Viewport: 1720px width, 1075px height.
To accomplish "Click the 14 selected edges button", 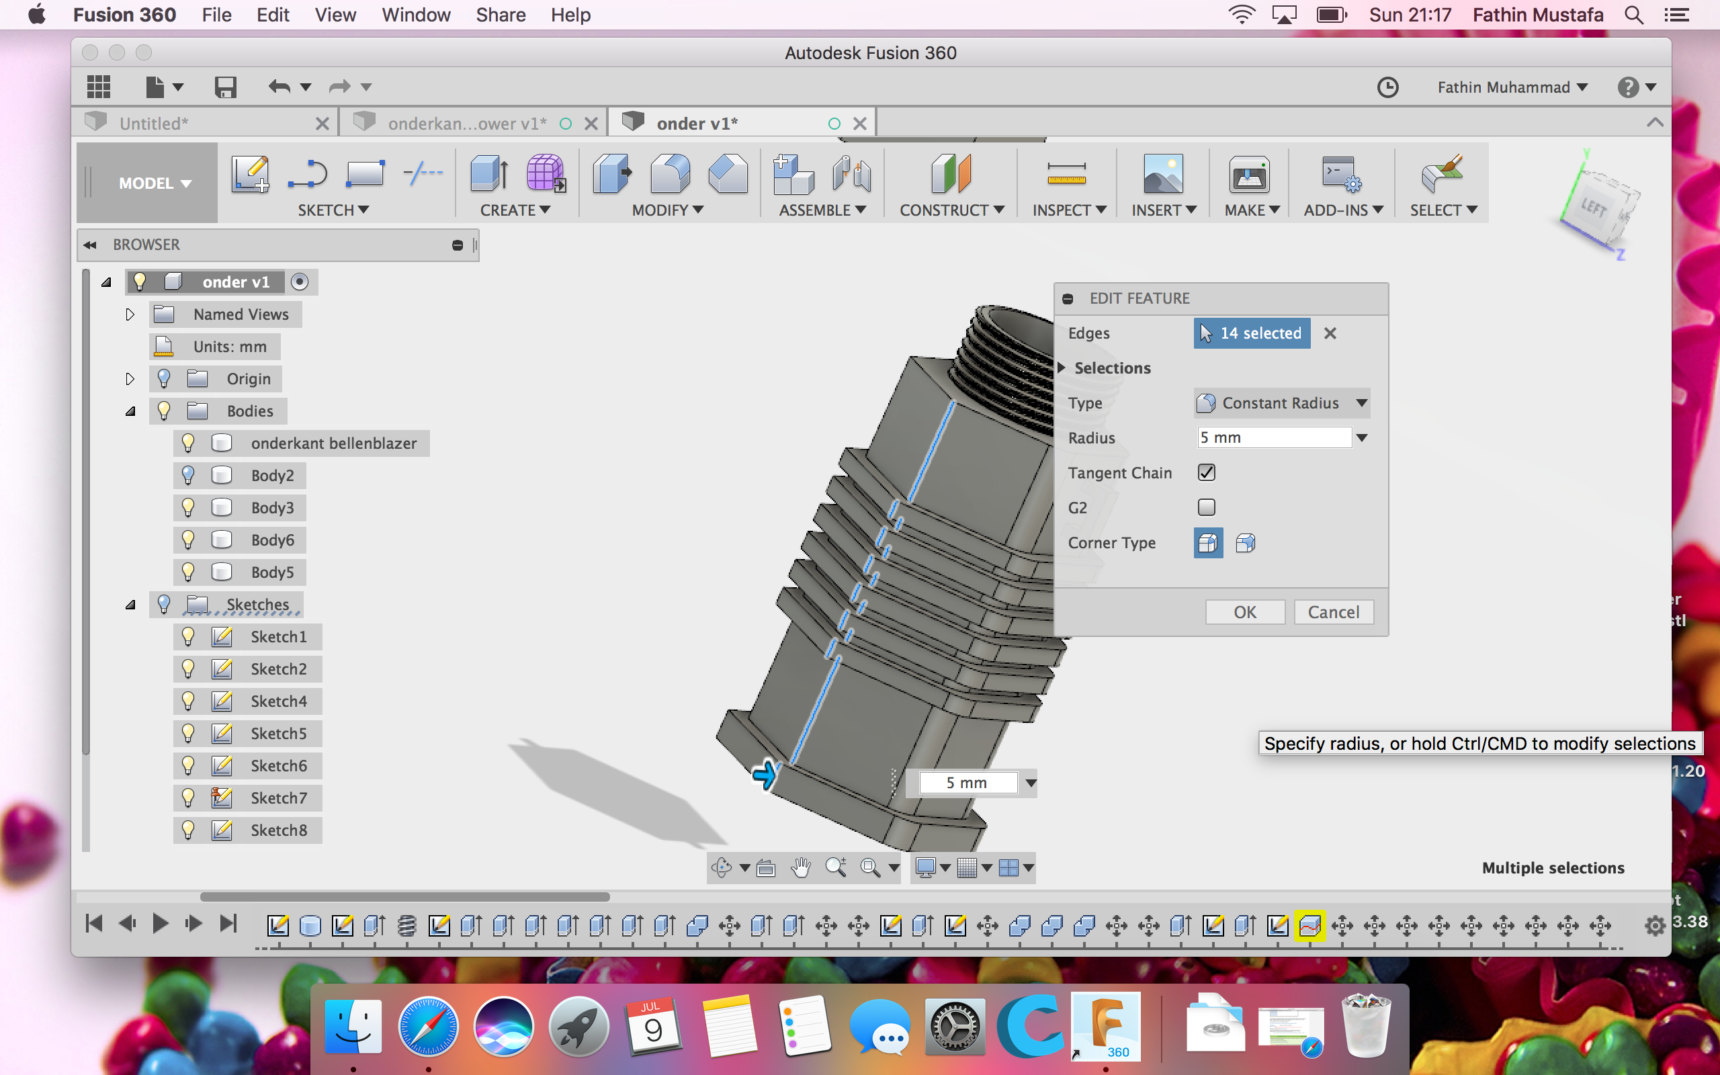I will (x=1252, y=333).
